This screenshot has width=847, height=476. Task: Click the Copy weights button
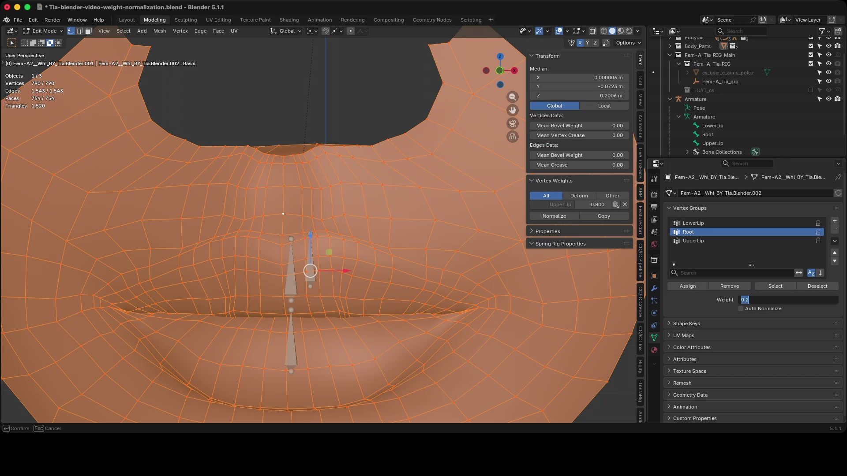coord(604,216)
